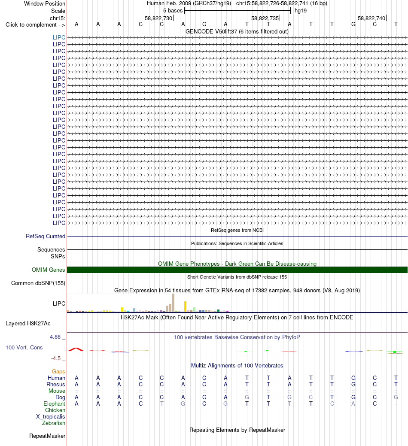
Task: Click 'Human Feb. 2009 (GRCh37/hg19)' header text
Action: (189, 3)
